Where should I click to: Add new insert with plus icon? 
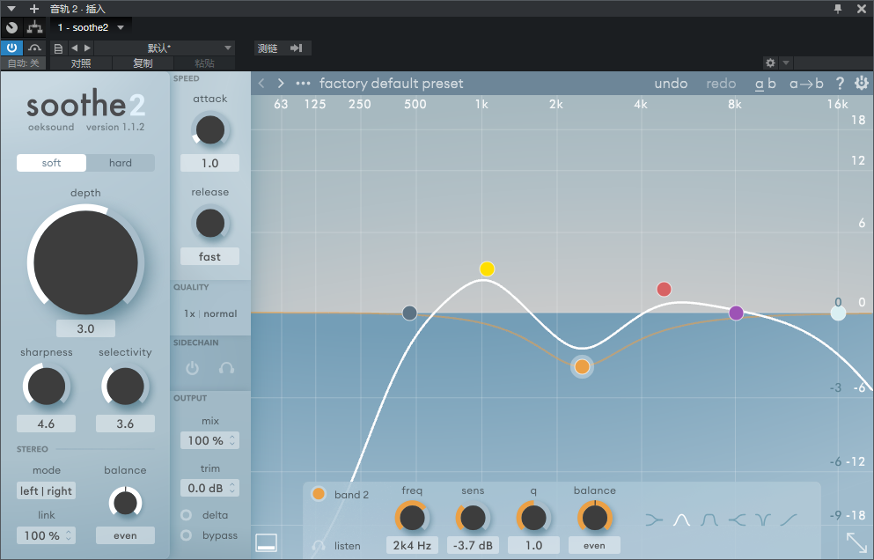[x=34, y=9]
